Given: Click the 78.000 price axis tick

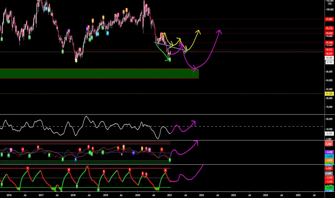Looking at the screenshot, I should coord(329,107).
